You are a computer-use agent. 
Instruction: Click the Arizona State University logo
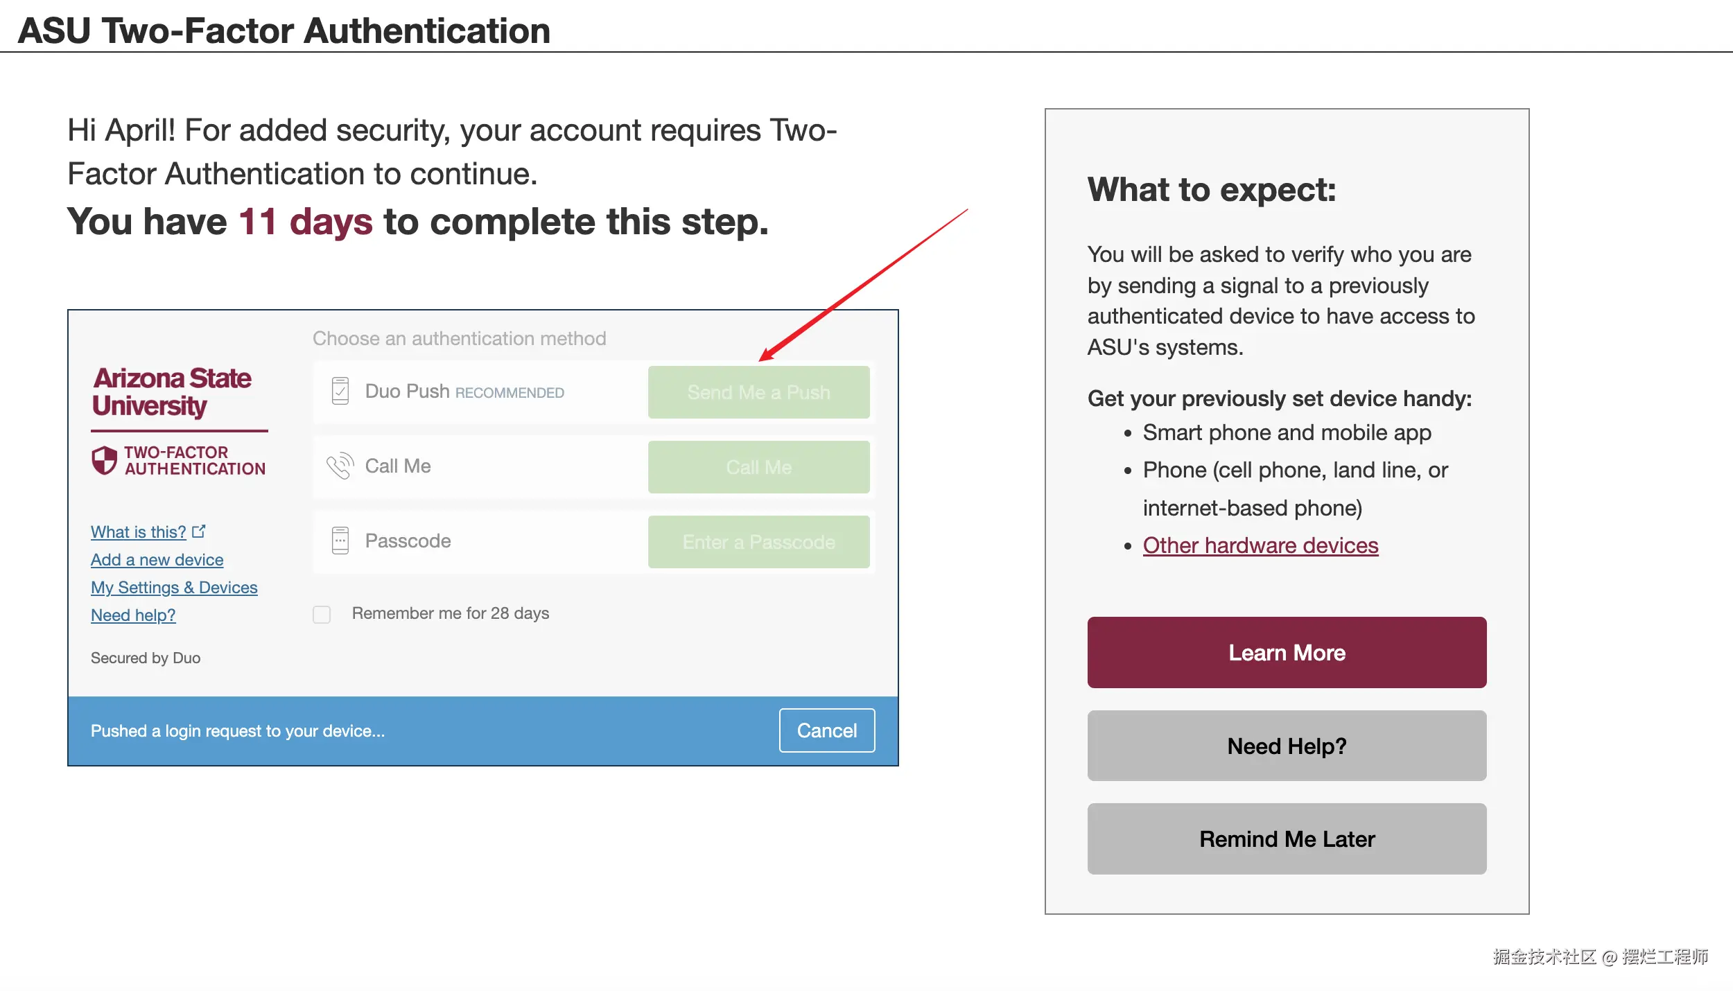[172, 392]
